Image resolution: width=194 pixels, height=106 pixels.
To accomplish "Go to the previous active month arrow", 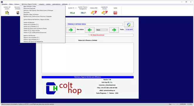I will click(x=90, y=30).
